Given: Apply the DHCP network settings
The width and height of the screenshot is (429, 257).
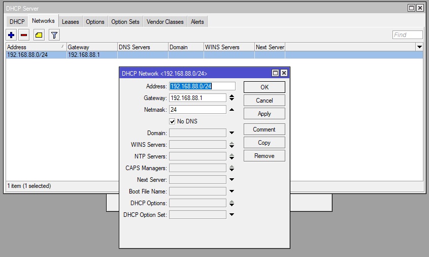Looking at the screenshot, I should point(265,114).
